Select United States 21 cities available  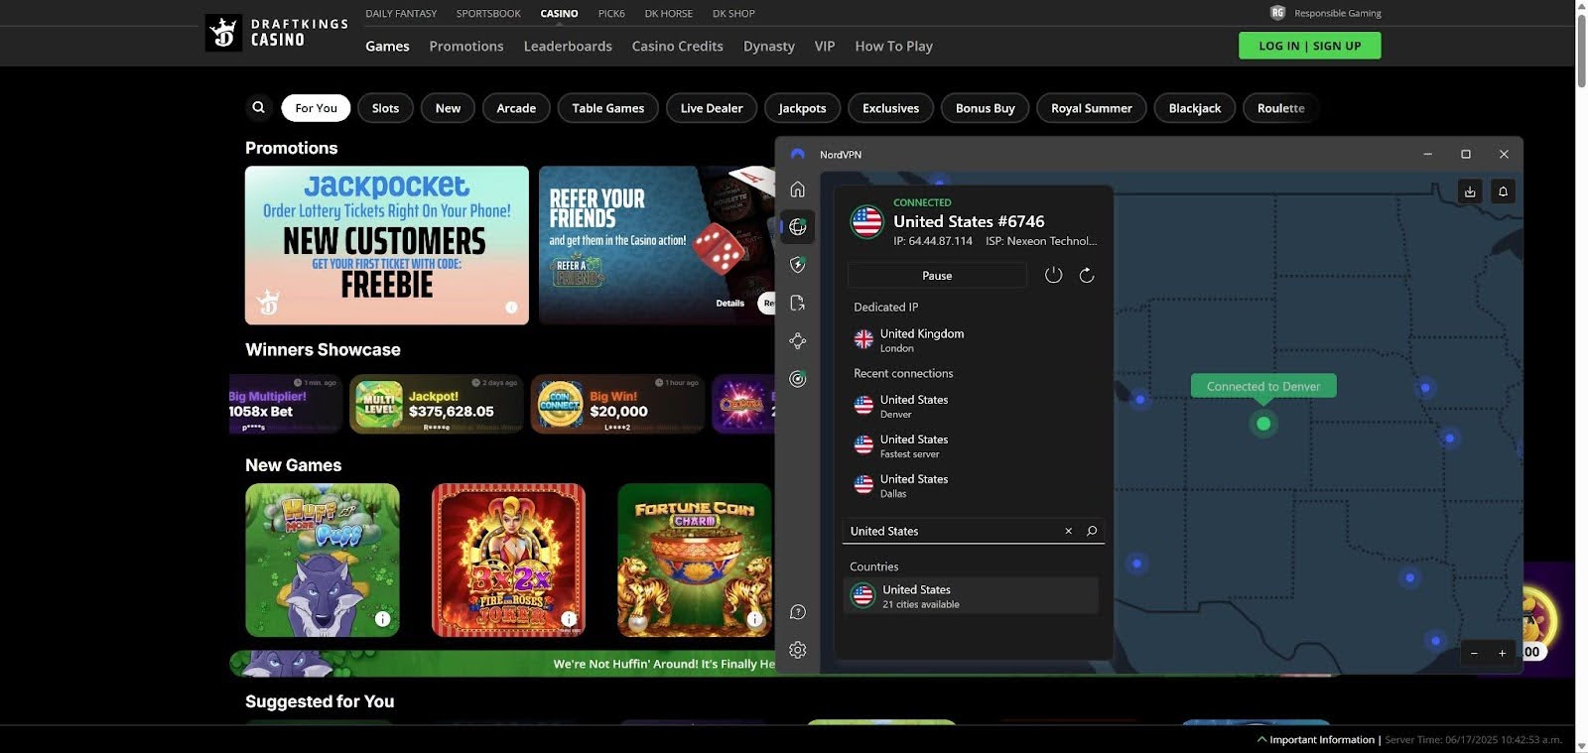971,595
